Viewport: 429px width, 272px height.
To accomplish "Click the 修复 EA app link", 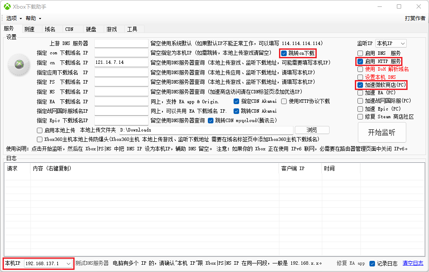I will [x=351, y=263].
